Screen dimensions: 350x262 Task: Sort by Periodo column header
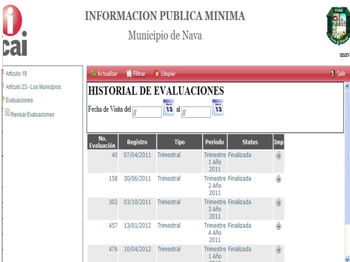[215, 142]
